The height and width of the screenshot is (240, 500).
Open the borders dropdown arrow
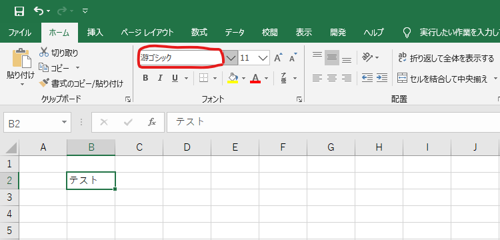215,78
